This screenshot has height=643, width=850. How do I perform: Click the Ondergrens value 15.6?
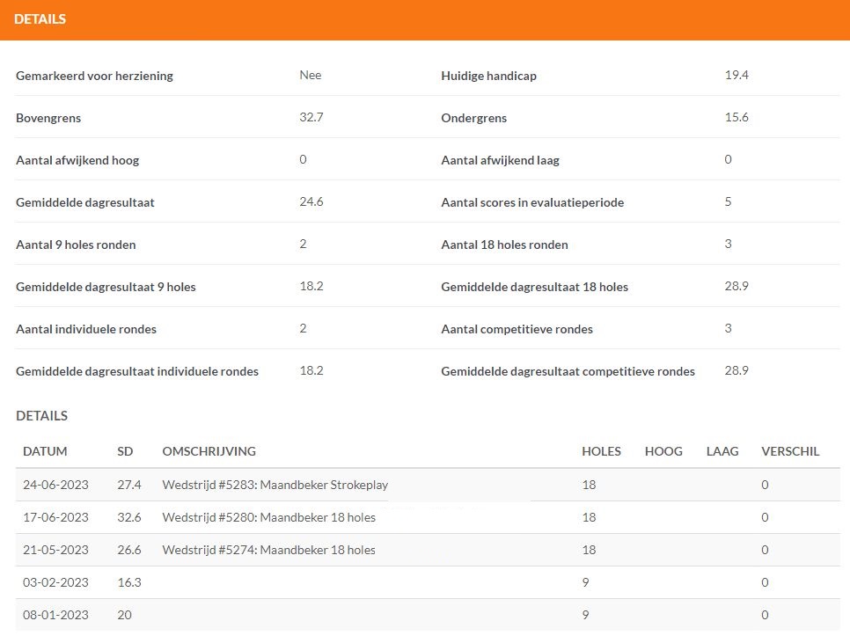click(x=736, y=117)
